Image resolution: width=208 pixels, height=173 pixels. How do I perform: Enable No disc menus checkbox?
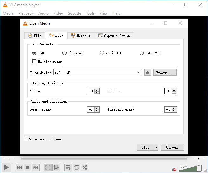[x=34, y=62]
